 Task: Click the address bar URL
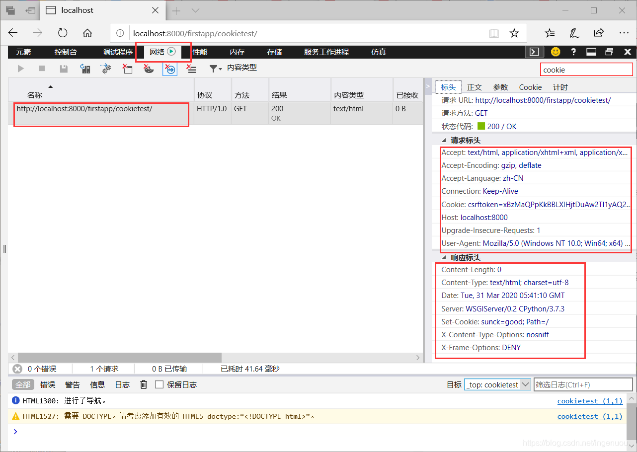[x=195, y=33]
